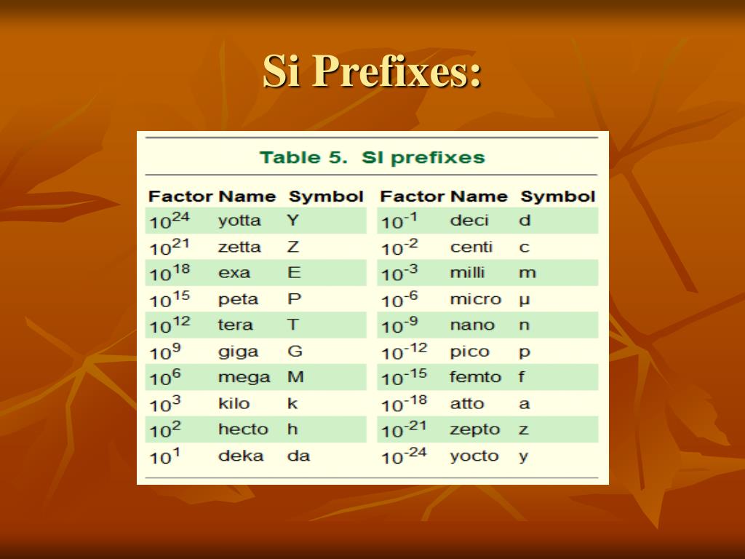Click the factor 10^1 beside deka
745x559 pixels.
(165, 456)
